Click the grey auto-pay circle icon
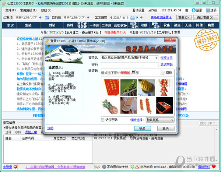Image resolution: width=221 pixels, height=172 pixels. pos(104,167)
